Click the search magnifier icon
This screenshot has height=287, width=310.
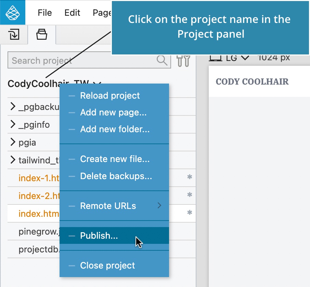pyautogui.click(x=162, y=60)
